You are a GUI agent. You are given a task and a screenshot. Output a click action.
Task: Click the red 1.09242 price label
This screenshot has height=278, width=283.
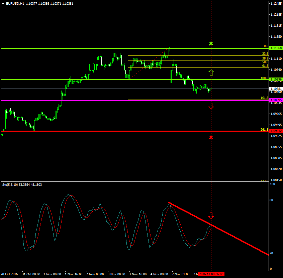(276, 131)
